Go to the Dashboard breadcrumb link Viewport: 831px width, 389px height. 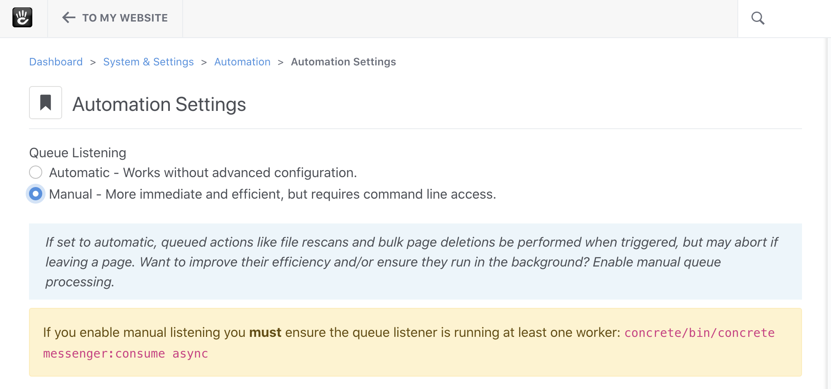coord(56,62)
